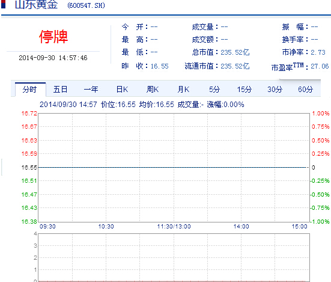Click the 振幅 label
The width and height of the screenshot is (331, 282).
coord(295,27)
